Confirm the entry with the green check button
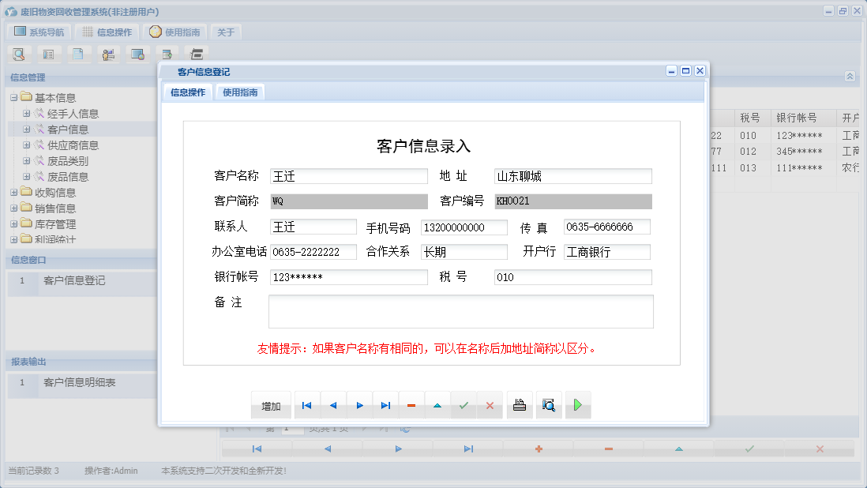The width and height of the screenshot is (867, 488). (x=464, y=404)
